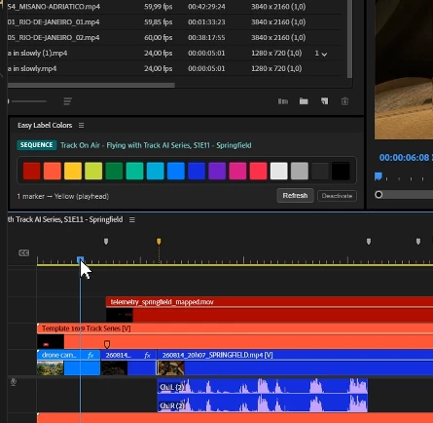Select the dark blue color swatch
This screenshot has height=423, width=433.
coord(197,171)
